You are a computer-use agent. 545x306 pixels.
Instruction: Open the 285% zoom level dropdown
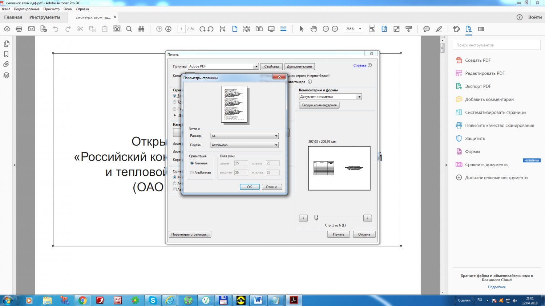354,29
